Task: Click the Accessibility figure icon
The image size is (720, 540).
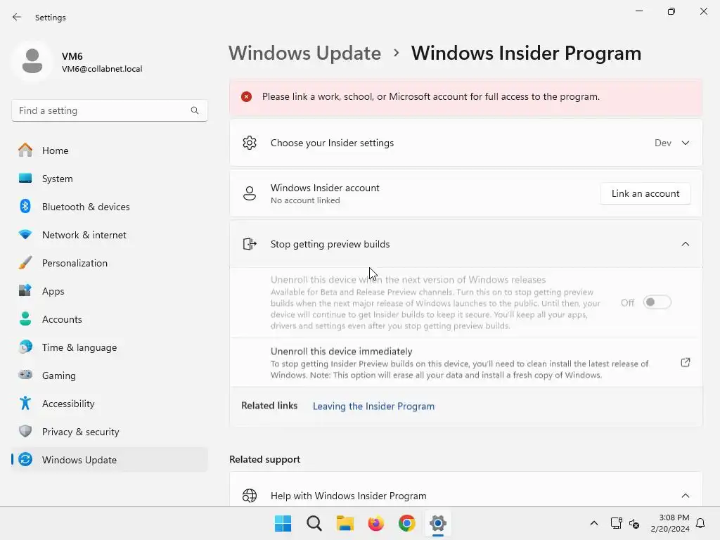Action: coord(25,403)
